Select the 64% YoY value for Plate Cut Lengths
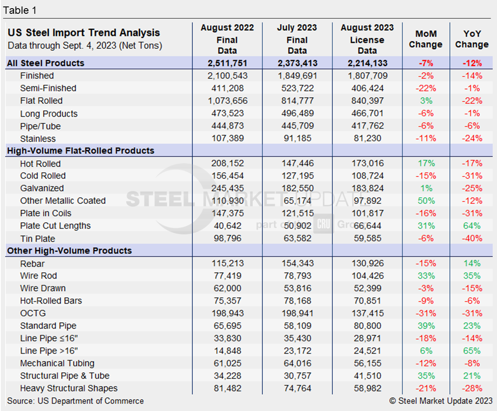 472,226
